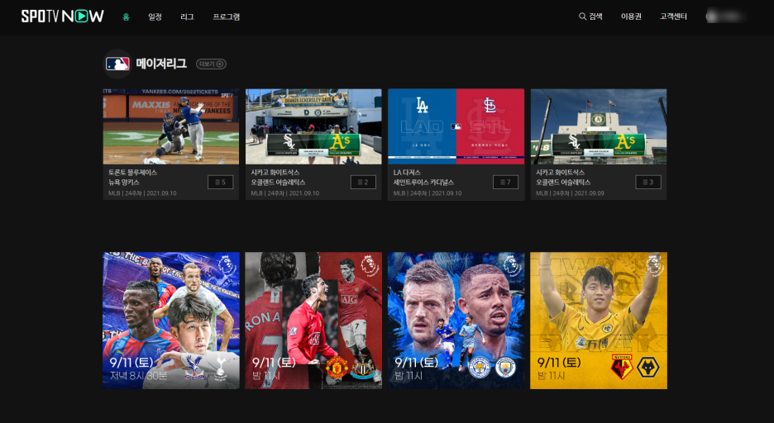Open Manchester United vs Newcastle match poster
The image size is (774, 423).
pyautogui.click(x=313, y=321)
